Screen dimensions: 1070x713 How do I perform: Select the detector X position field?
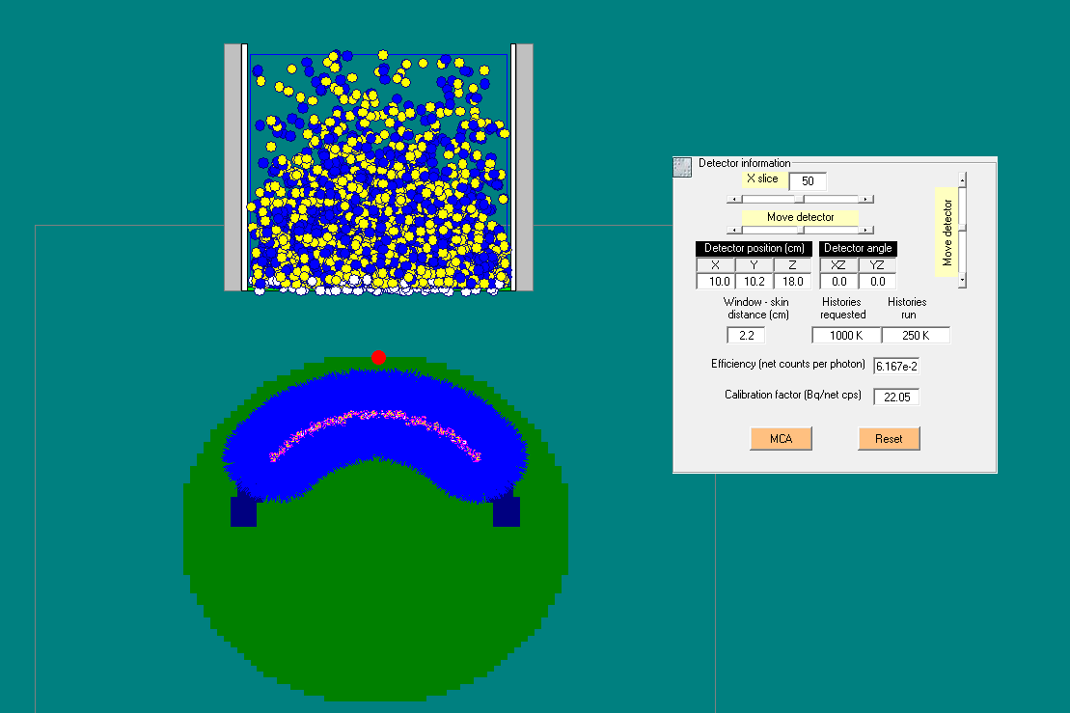pos(715,282)
